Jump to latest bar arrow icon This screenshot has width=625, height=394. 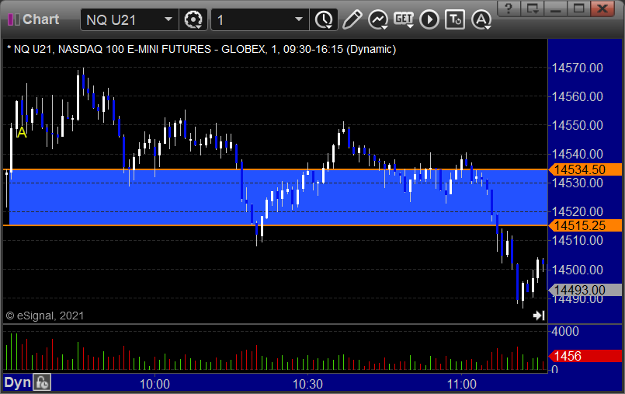[539, 316]
